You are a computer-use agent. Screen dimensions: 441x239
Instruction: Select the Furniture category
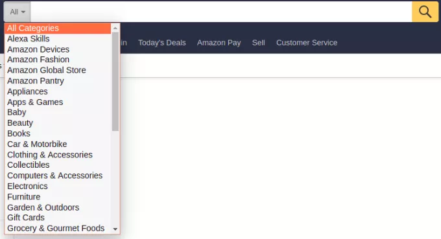58,197
